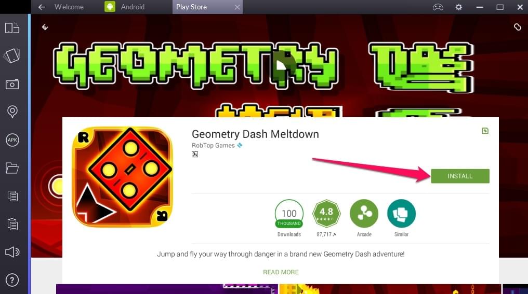Open the BlueStacks settings gear

459,7
